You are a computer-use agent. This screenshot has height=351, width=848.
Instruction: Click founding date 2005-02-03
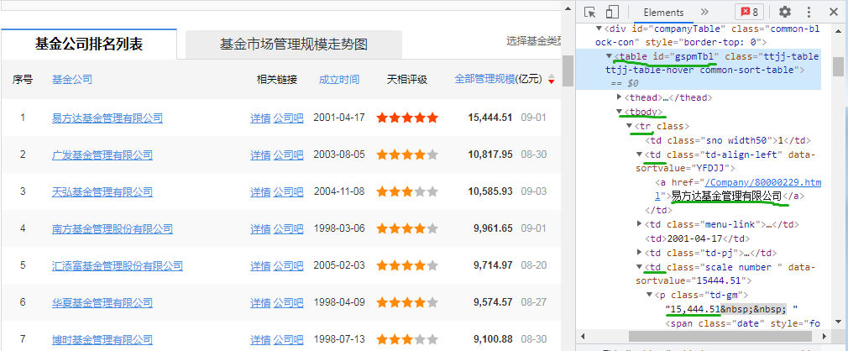339,266
